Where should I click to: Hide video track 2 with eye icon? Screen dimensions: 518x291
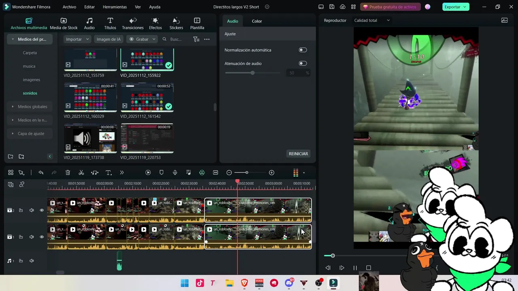42,210
